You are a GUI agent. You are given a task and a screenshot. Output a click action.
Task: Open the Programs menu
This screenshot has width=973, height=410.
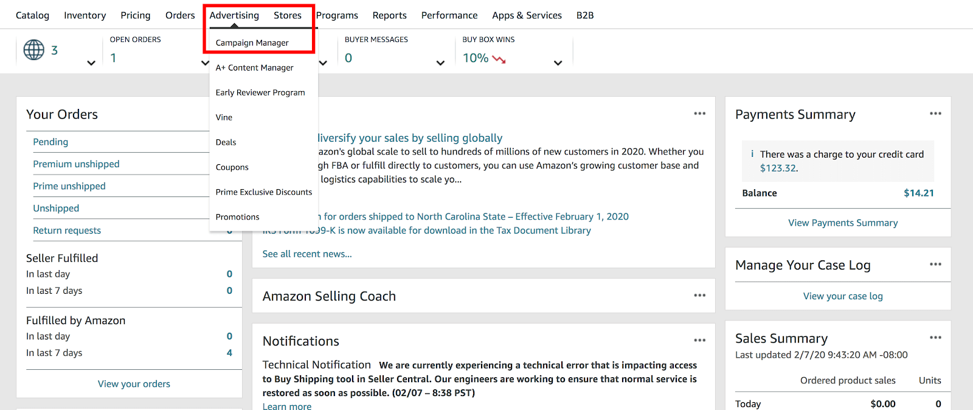pyautogui.click(x=337, y=15)
